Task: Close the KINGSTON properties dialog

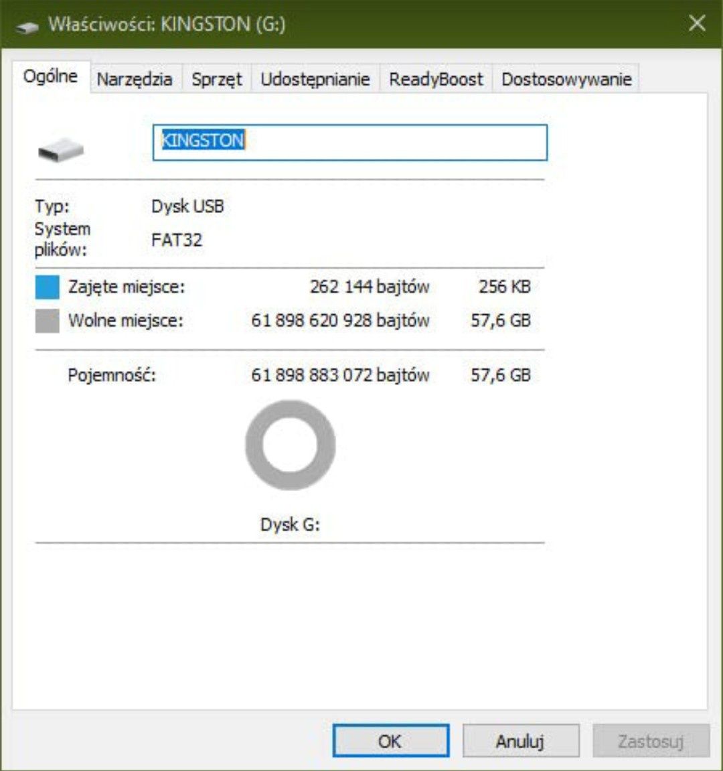Action: (x=697, y=23)
